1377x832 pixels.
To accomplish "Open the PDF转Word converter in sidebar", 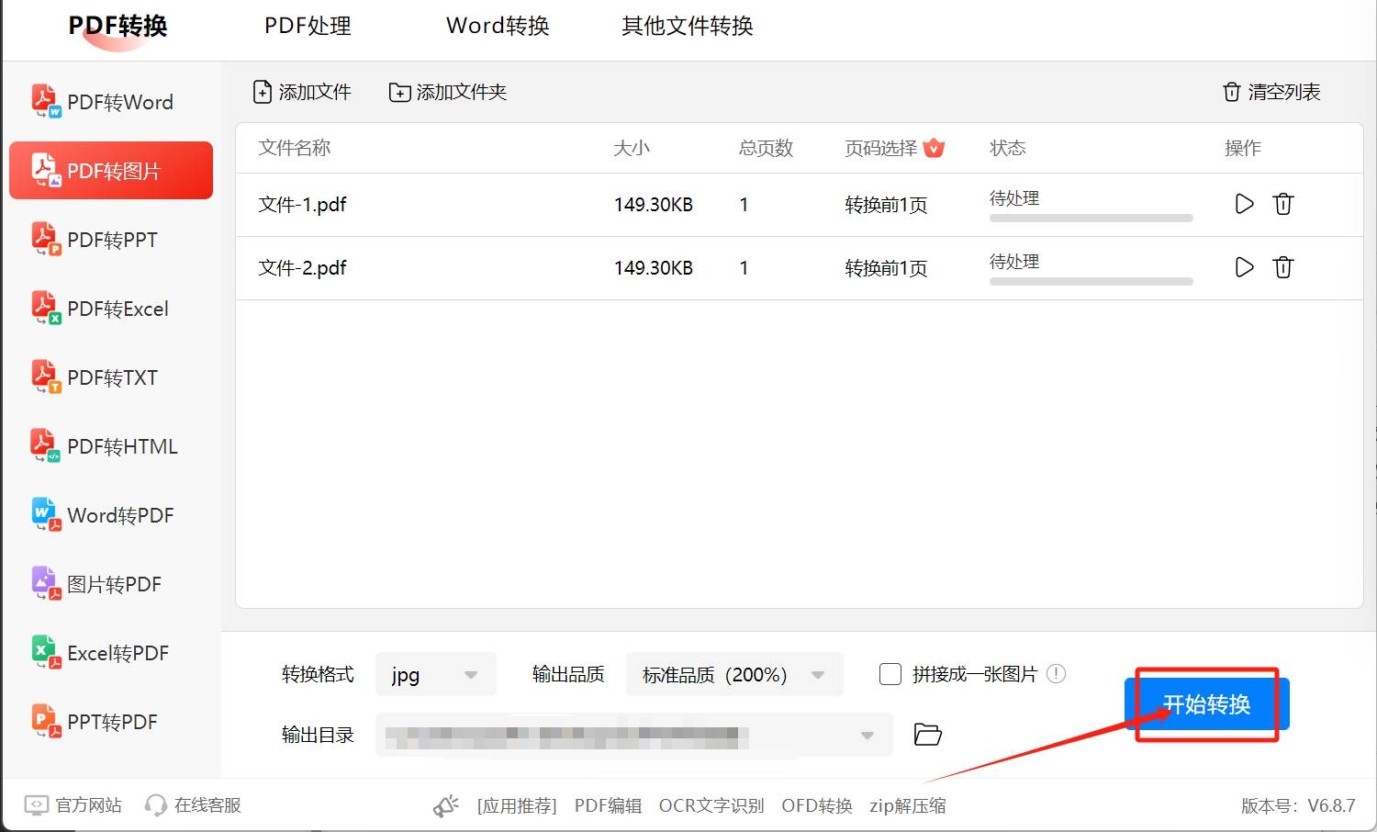I will (x=111, y=102).
